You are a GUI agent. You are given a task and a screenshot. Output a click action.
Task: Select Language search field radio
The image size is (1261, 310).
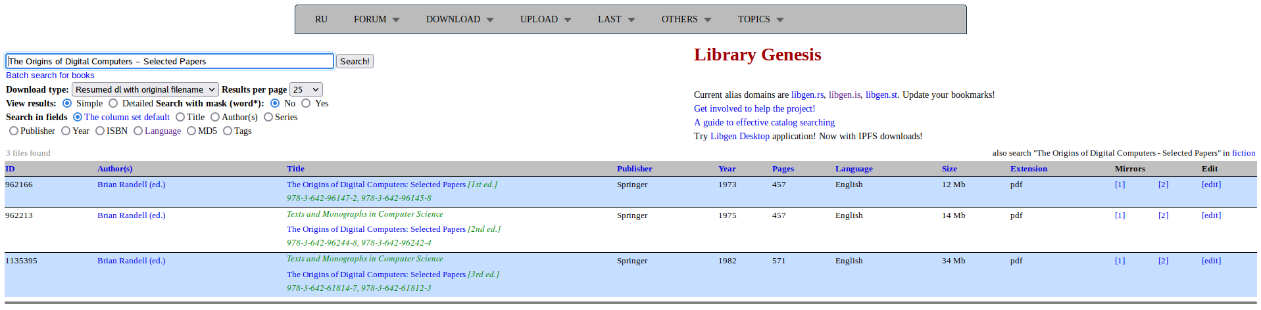click(138, 131)
